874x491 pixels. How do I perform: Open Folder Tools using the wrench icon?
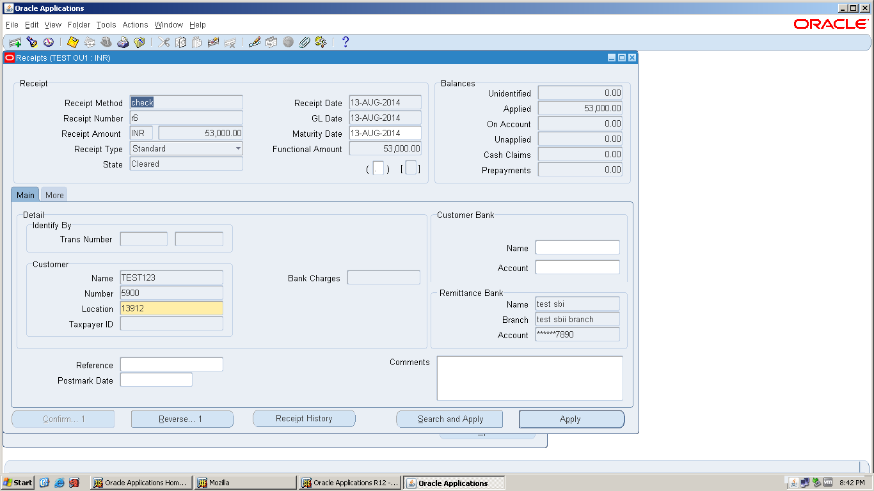(320, 42)
